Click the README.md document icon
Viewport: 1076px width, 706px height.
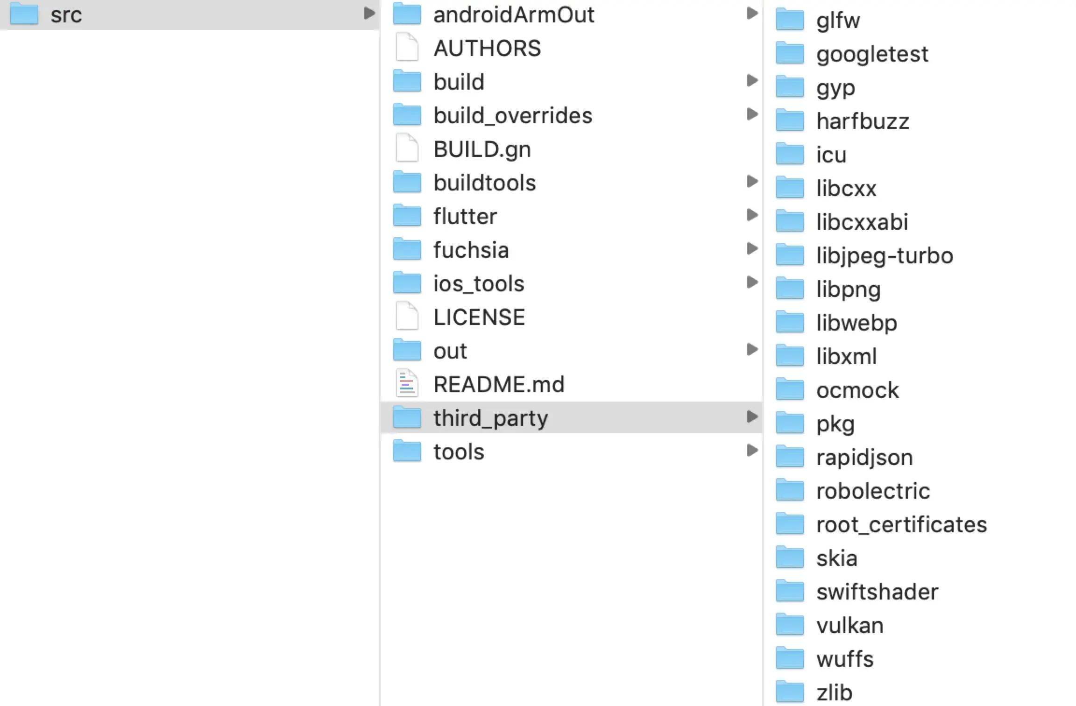[x=407, y=383]
